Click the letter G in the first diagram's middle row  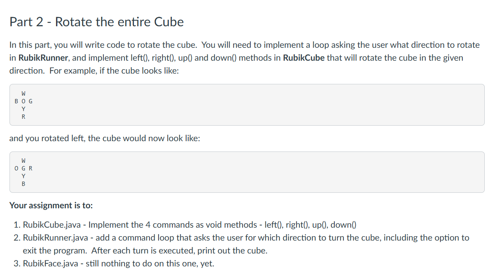click(x=31, y=102)
